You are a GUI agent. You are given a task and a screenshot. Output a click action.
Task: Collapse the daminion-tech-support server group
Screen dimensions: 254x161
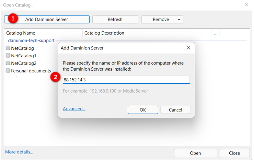point(31,41)
